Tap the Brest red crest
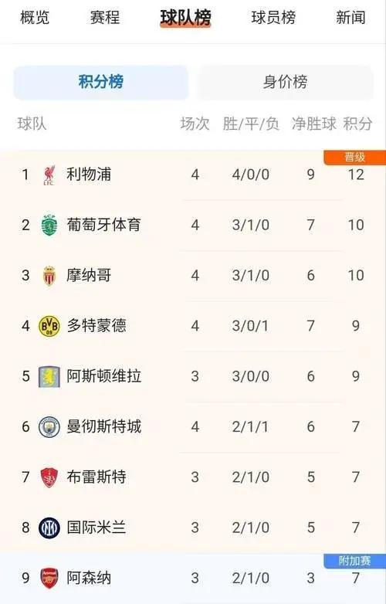Viewport: 386px width, 604px height. pyautogui.click(x=49, y=477)
